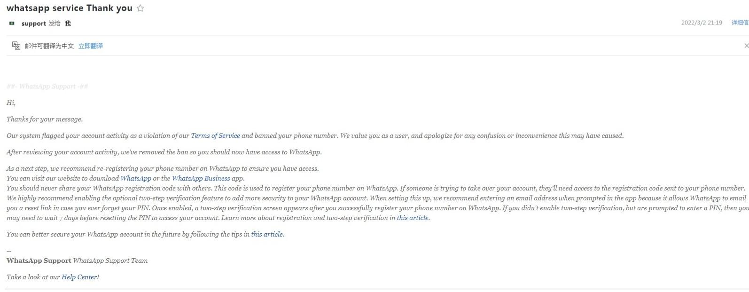Click the 'Thanks for your message' line
The height and width of the screenshot is (292, 749).
point(45,119)
